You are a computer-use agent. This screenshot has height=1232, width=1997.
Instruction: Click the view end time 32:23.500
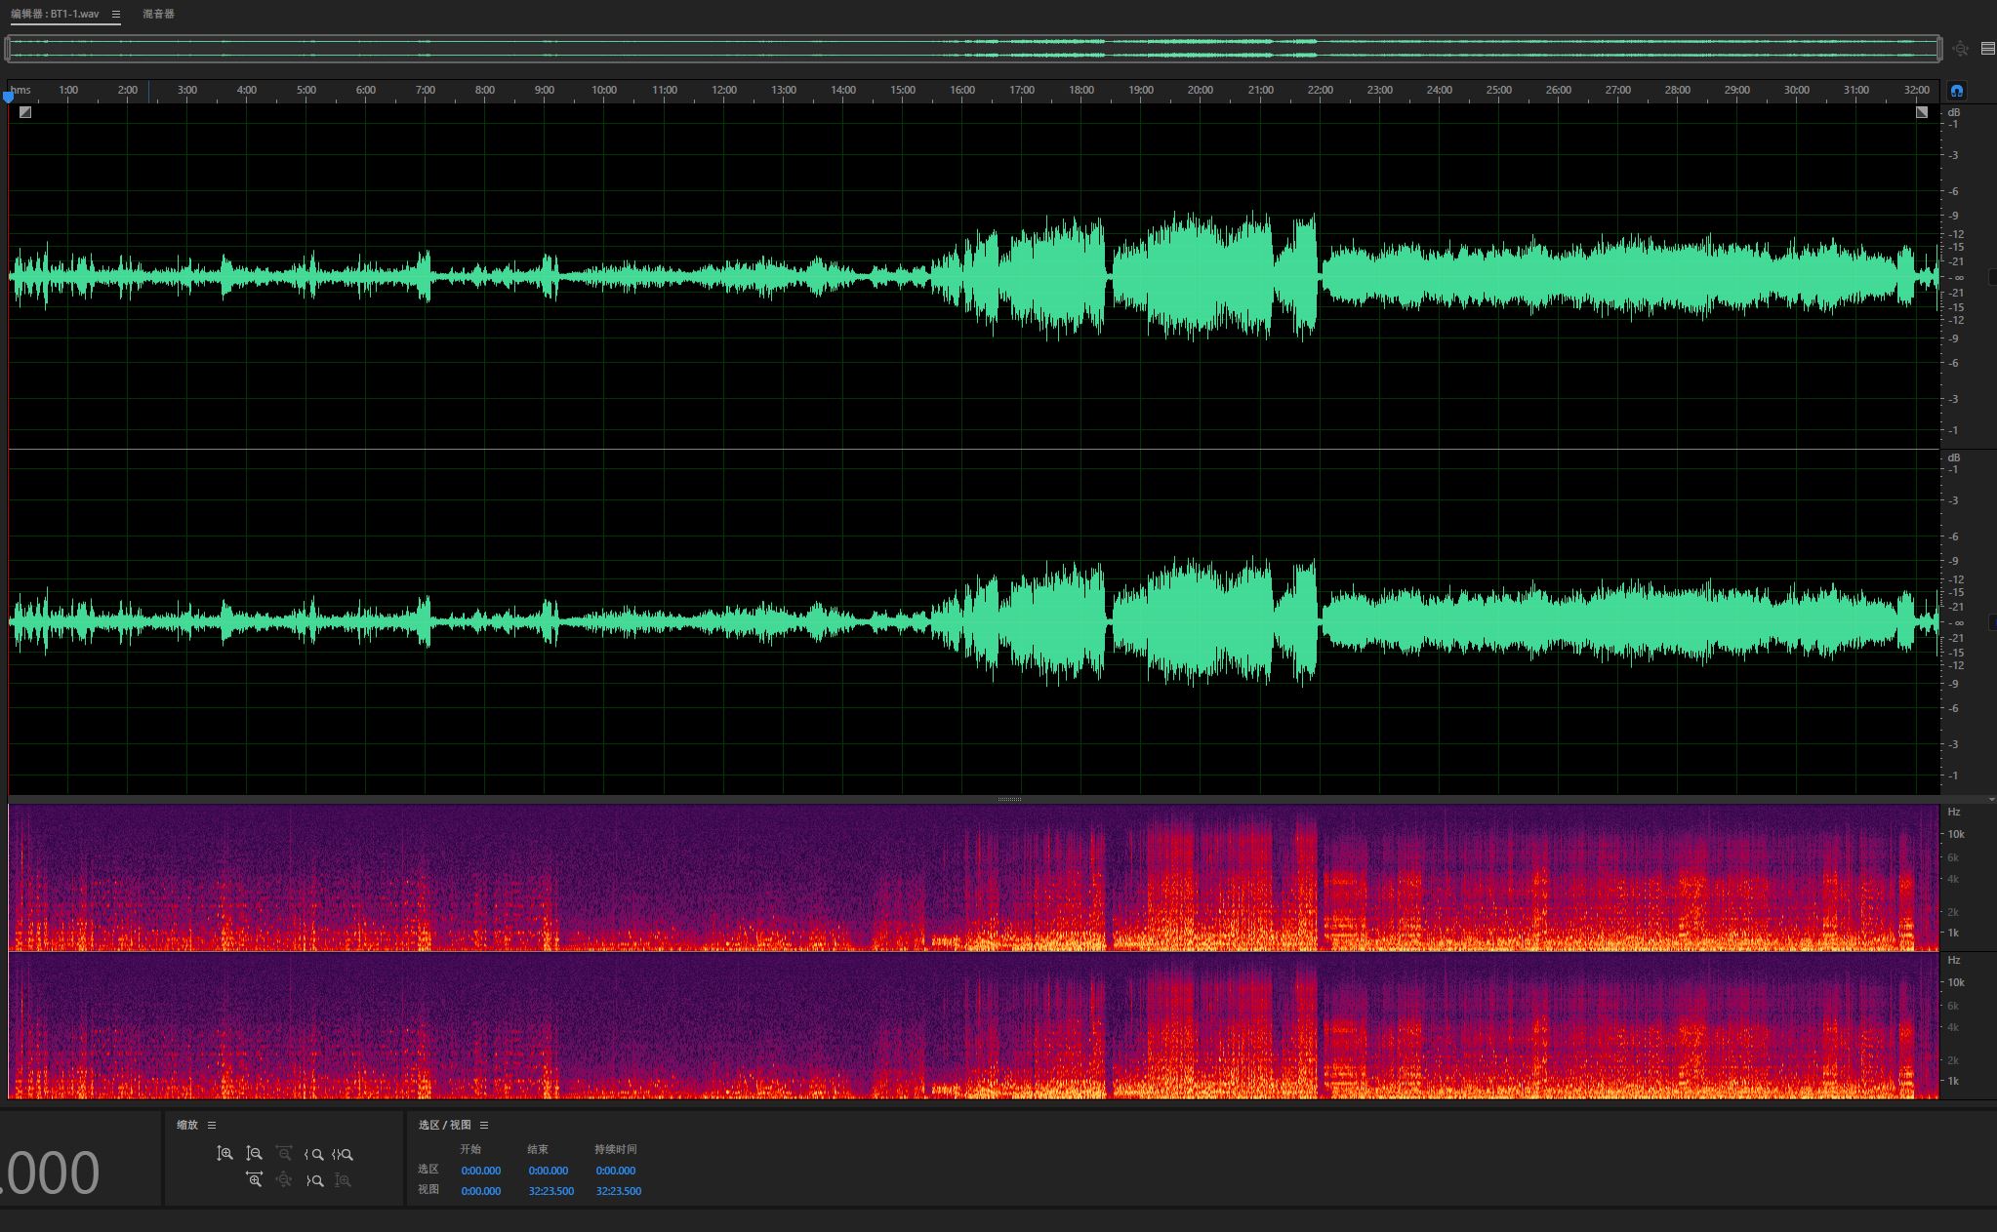(550, 1191)
